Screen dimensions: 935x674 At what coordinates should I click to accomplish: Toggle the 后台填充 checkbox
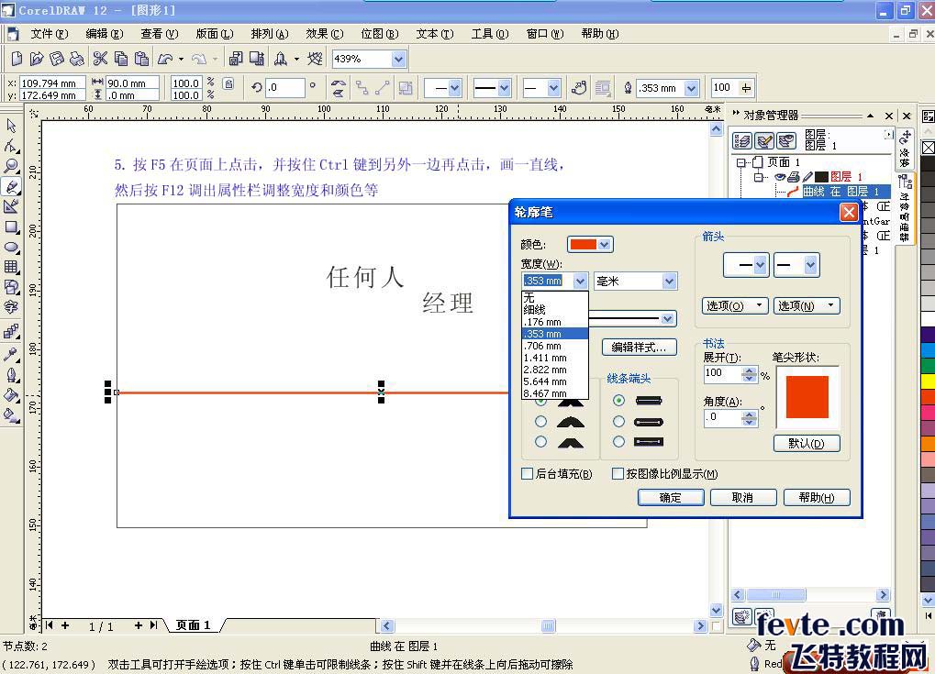coord(527,474)
